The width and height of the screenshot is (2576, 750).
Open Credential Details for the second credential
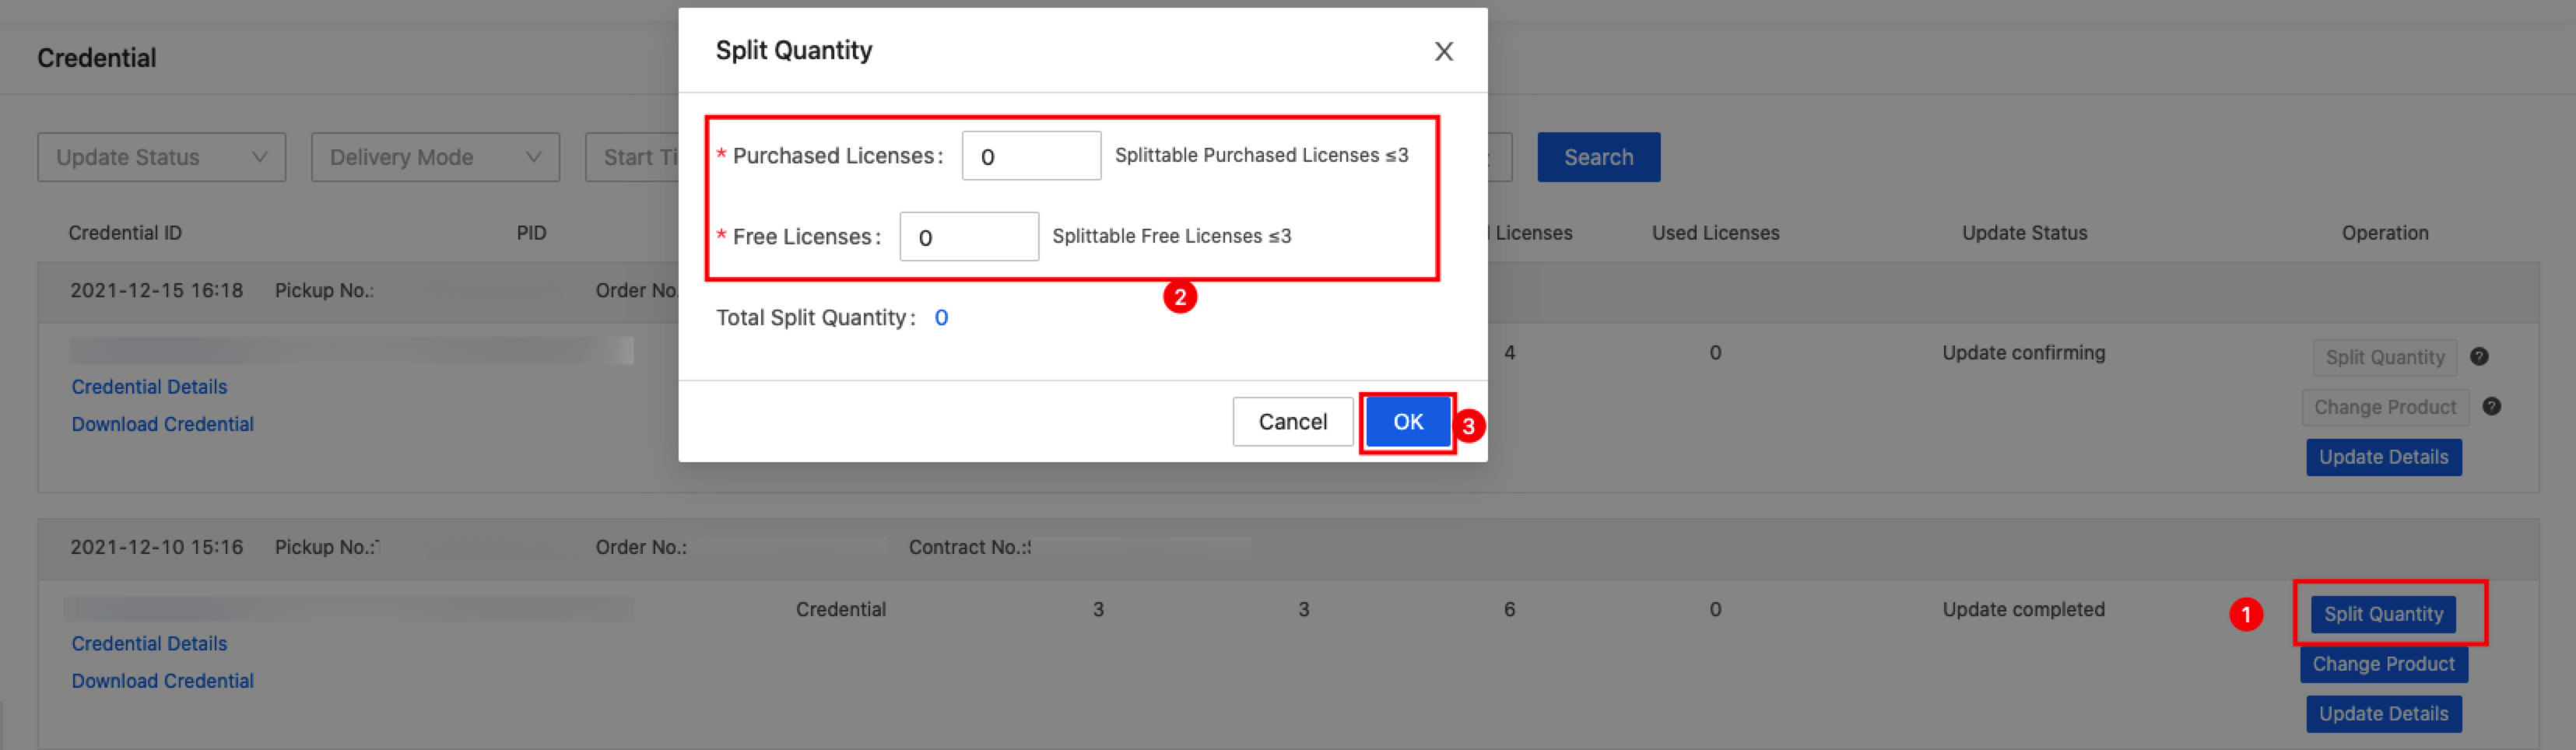pyautogui.click(x=149, y=644)
